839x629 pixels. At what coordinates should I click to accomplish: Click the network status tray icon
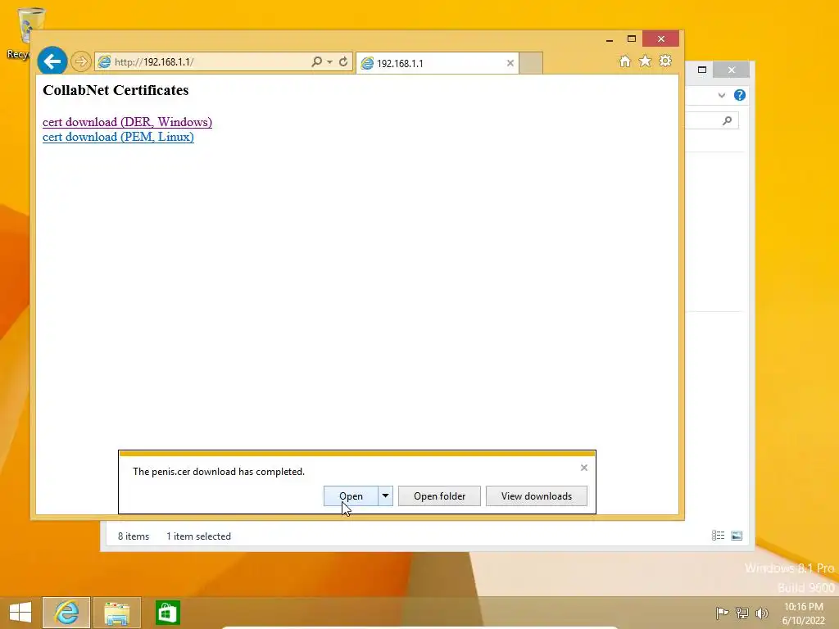pyautogui.click(x=742, y=613)
